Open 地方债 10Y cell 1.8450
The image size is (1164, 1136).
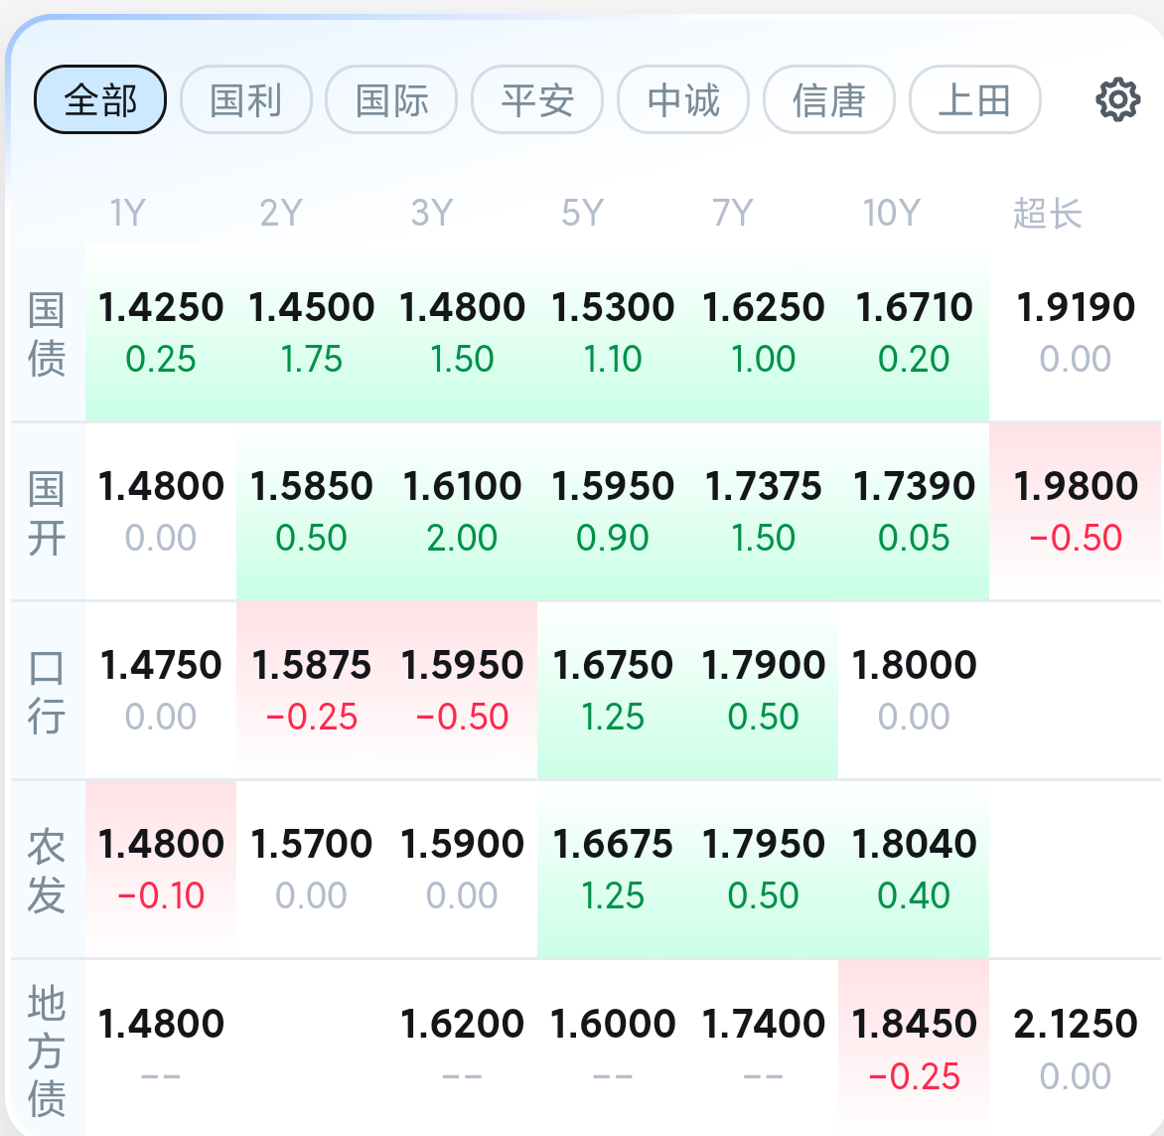(914, 1048)
